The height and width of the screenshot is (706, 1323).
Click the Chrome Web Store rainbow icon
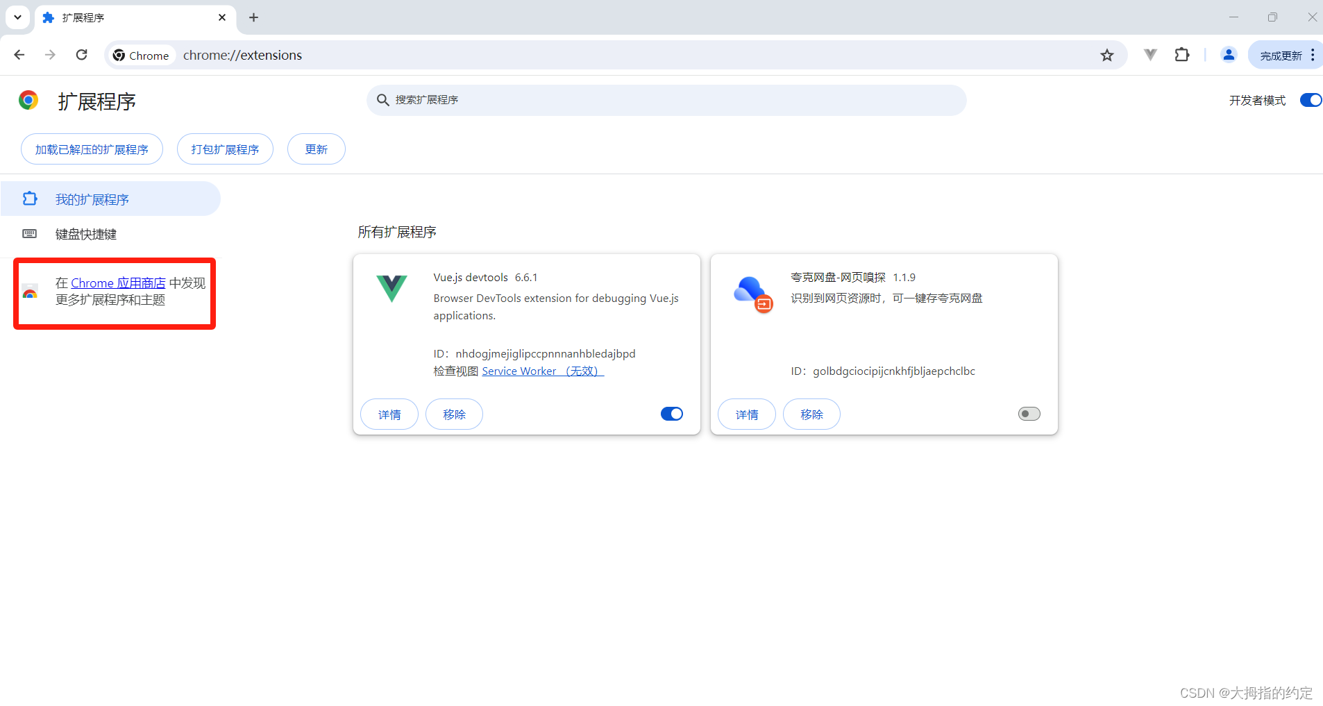[30, 292]
